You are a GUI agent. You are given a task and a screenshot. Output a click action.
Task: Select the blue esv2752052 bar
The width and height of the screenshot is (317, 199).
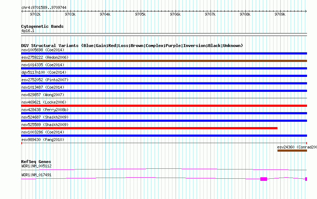click(x=164, y=83)
